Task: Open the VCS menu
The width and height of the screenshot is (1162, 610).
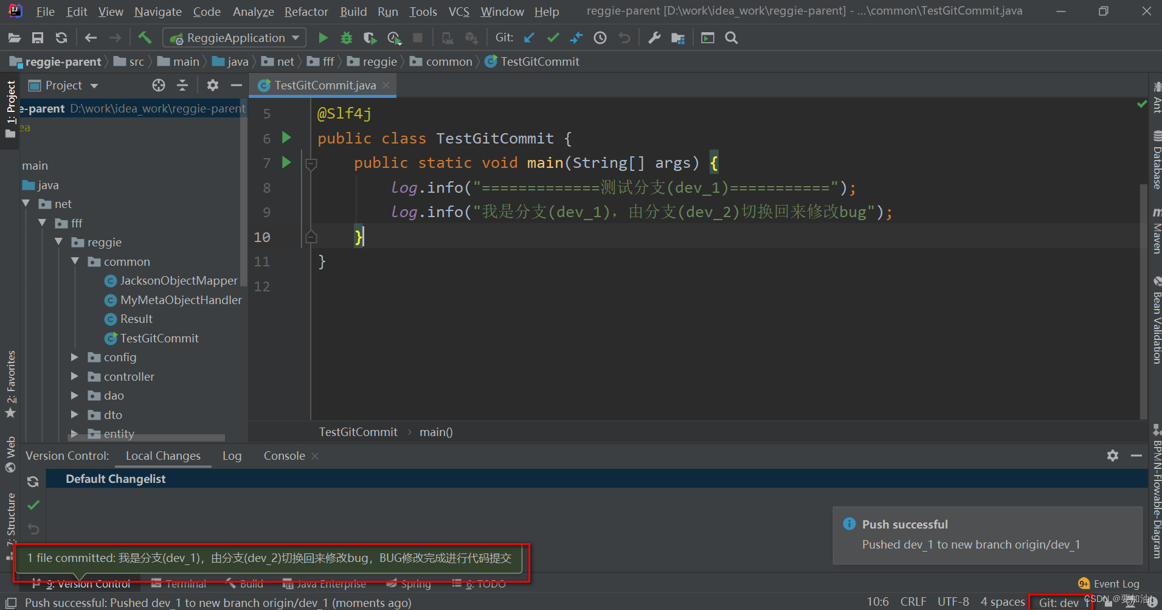Action: (459, 12)
